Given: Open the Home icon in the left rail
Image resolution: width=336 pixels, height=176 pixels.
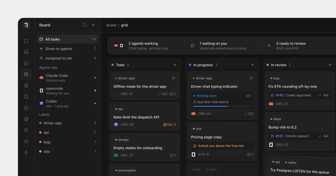Looking at the screenshot, I should [x=26, y=41].
